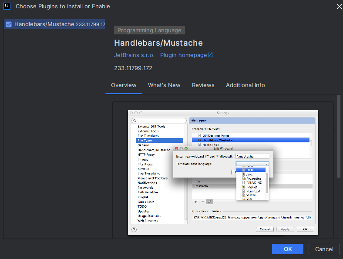This screenshot has height=259, width=343.
Task: Open the Plugin homepage link
Action: pyautogui.click(x=183, y=55)
